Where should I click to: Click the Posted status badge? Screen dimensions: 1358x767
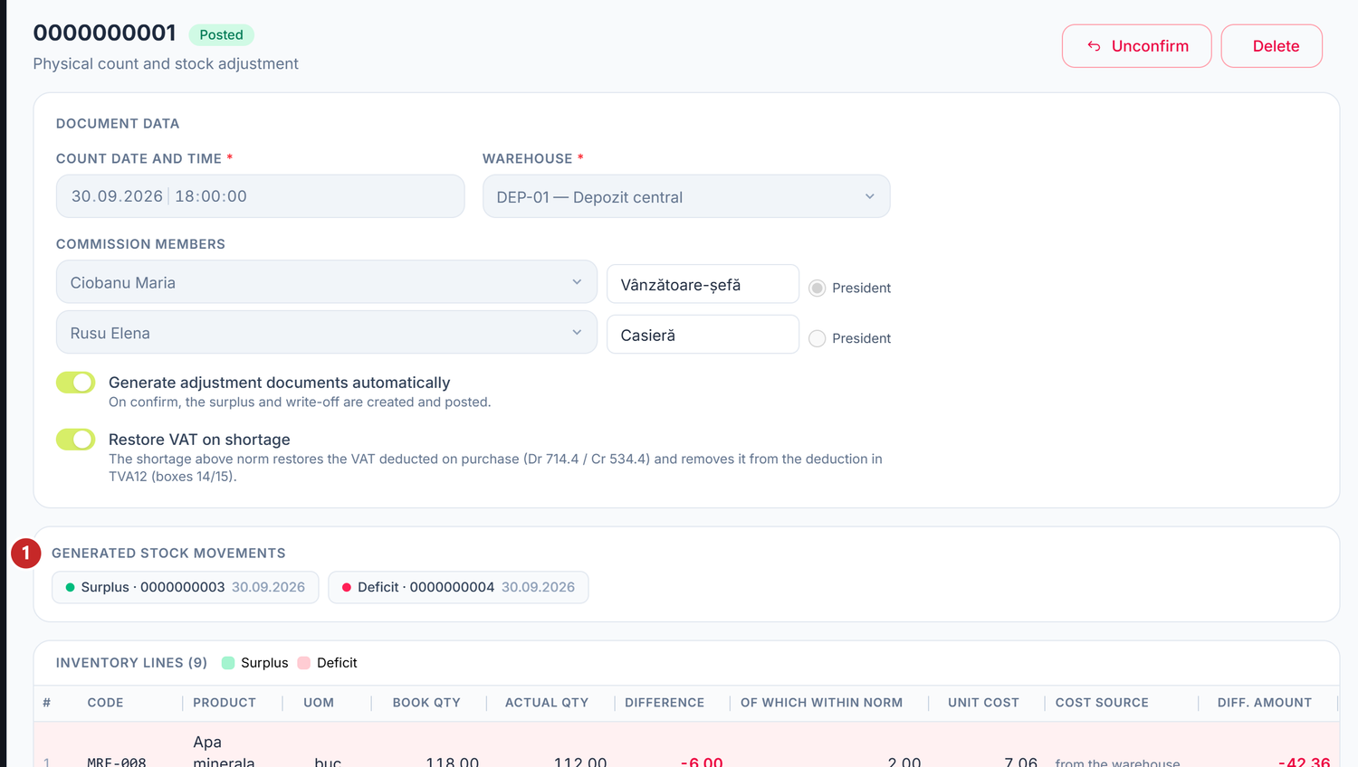tap(222, 34)
